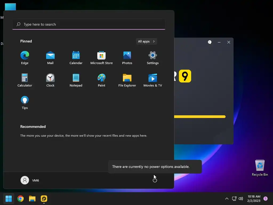273x205 pixels.
Task: Open File Explorer from pinned apps
Action: (127, 80)
